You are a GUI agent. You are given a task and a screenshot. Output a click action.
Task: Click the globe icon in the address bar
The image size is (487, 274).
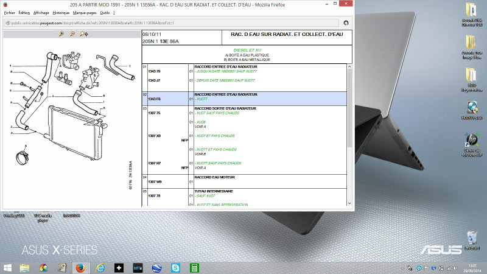click(8, 23)
